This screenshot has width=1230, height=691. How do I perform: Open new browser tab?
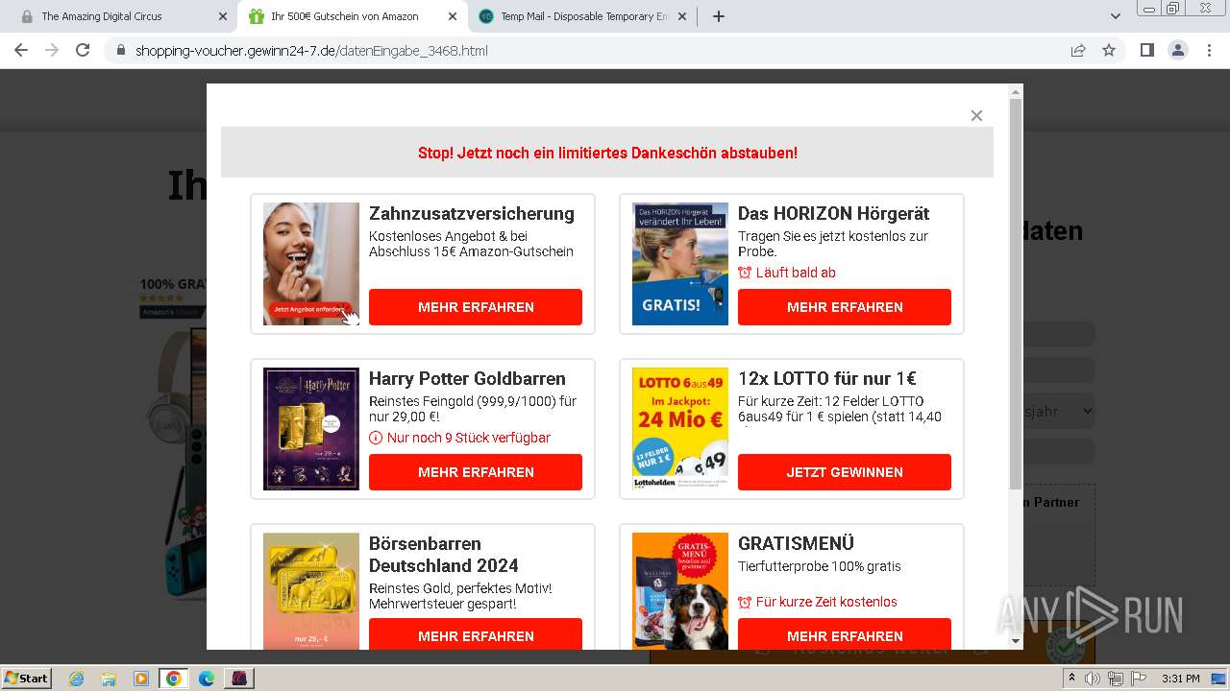pos(718,16)
